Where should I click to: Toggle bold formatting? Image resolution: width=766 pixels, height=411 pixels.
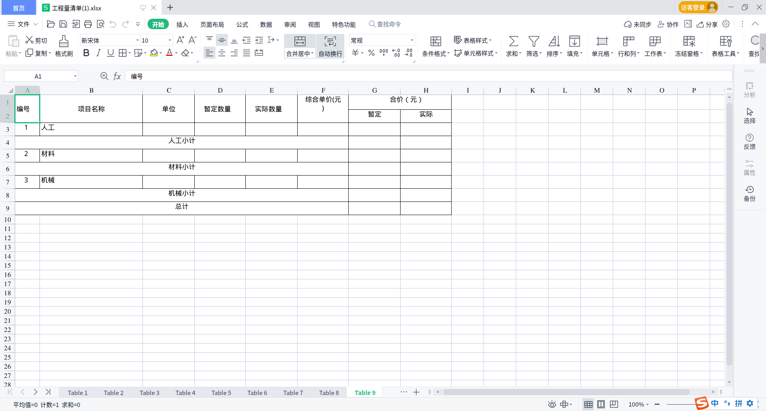click(86, 53)
